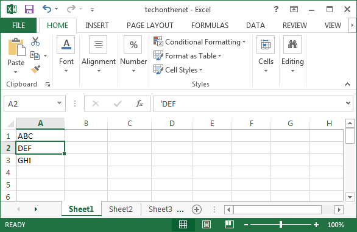Open the FORMULAS tab

[x=210, y=26]
